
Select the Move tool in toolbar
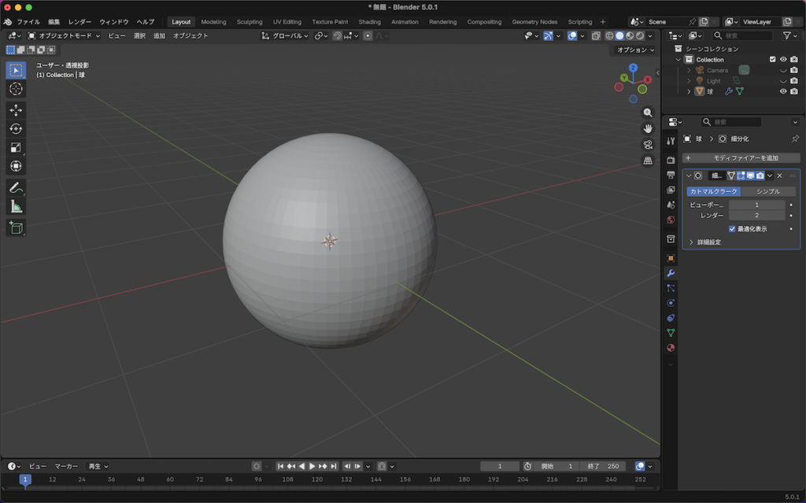coord(16,110)
